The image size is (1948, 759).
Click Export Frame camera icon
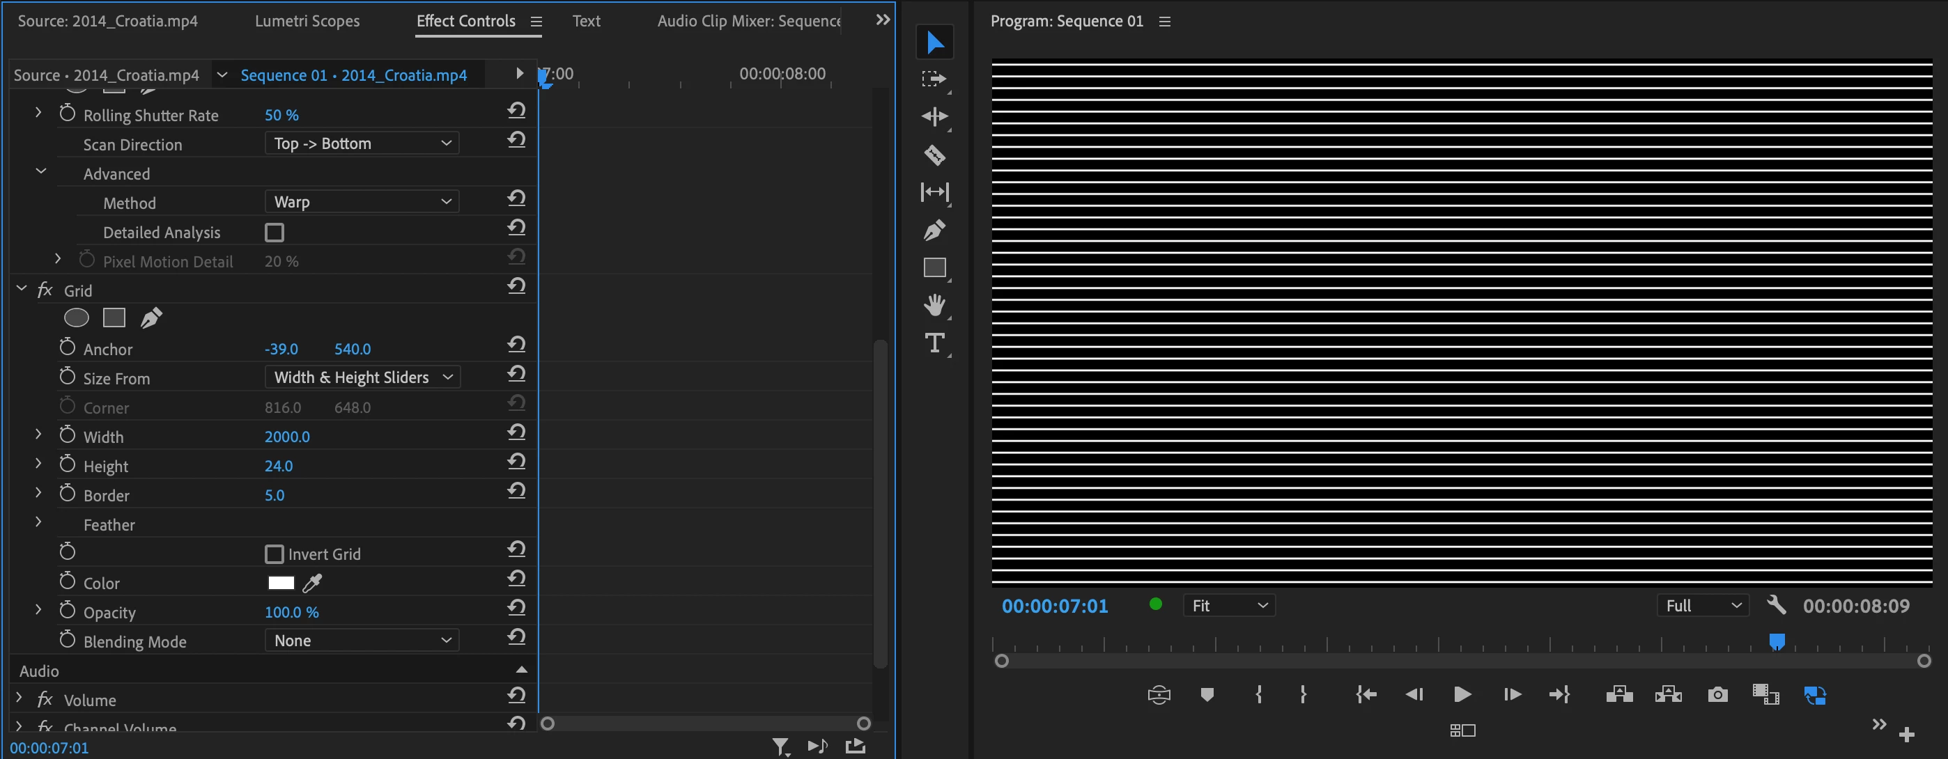(1717, 694)
